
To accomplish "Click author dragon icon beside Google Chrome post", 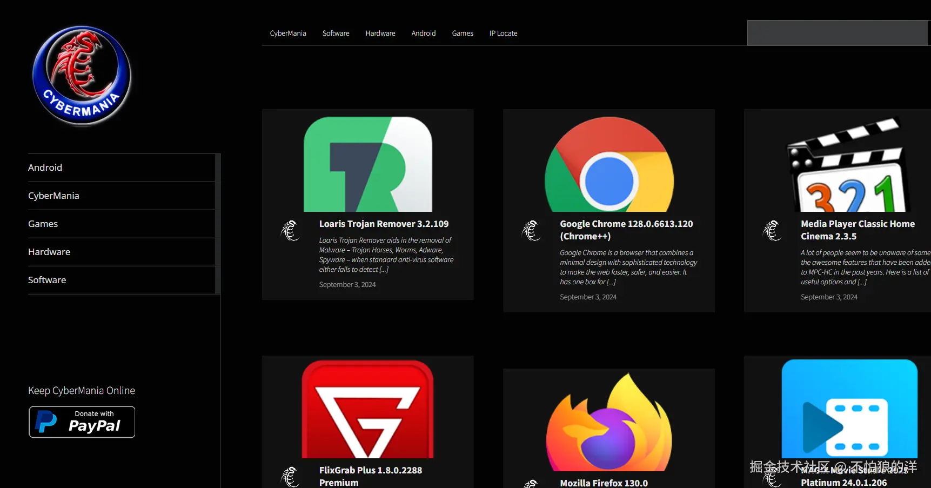I will coord(531,231).
